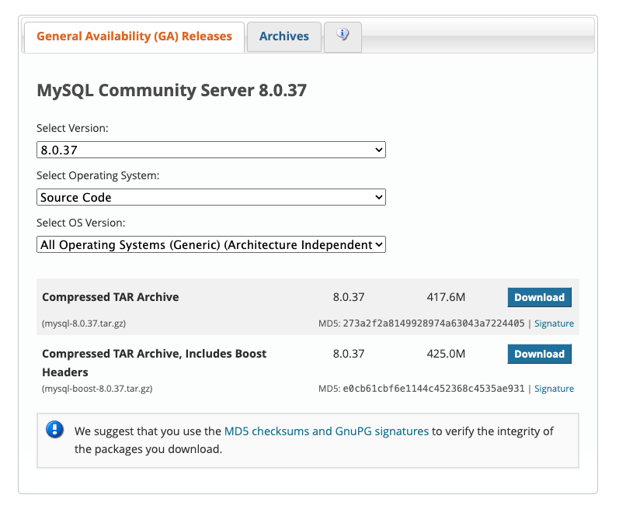Click the Compressed TAR Archive title
Image resolution: width=640 pixels, height=512 pixels.
110,297
